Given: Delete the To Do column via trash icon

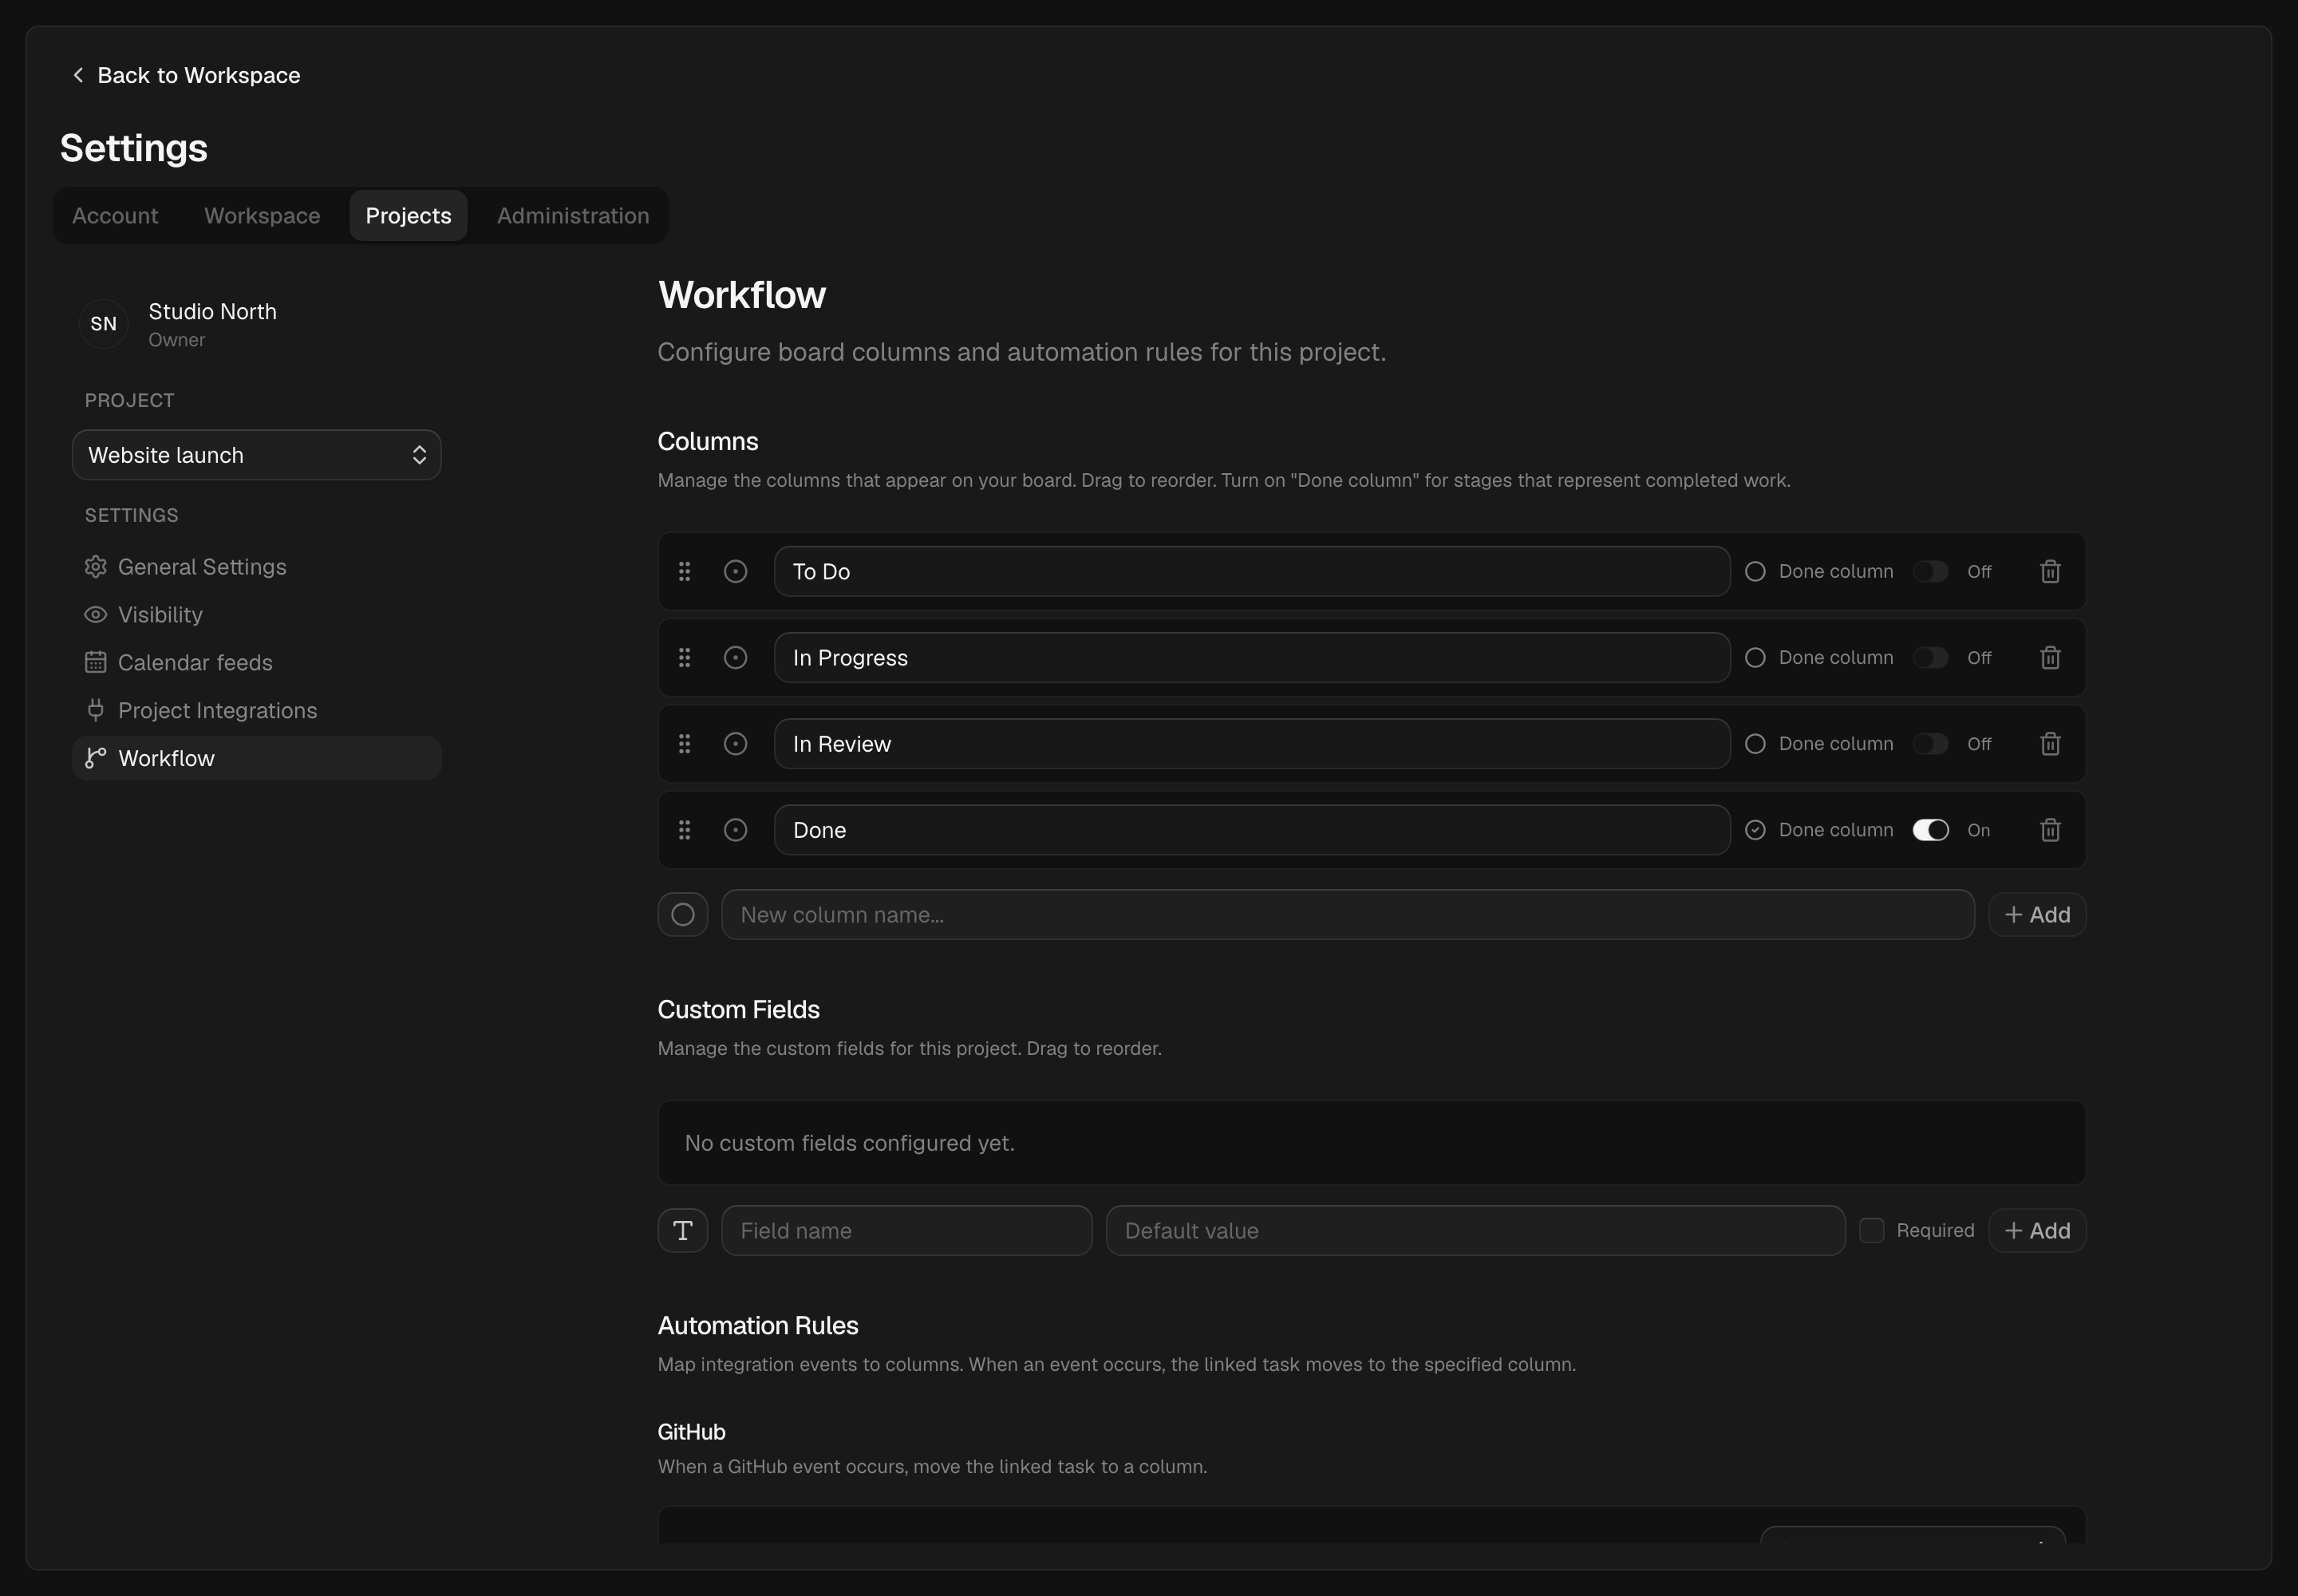Looking at the screenshot, I should (2050, 571).
